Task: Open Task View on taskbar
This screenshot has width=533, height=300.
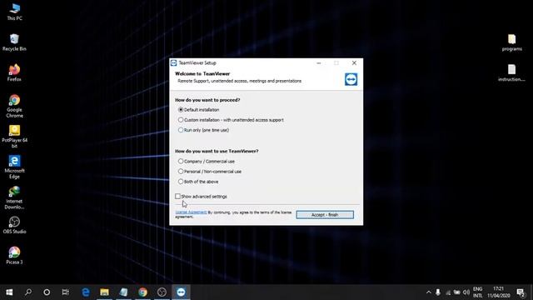Action: click(66, 292)
